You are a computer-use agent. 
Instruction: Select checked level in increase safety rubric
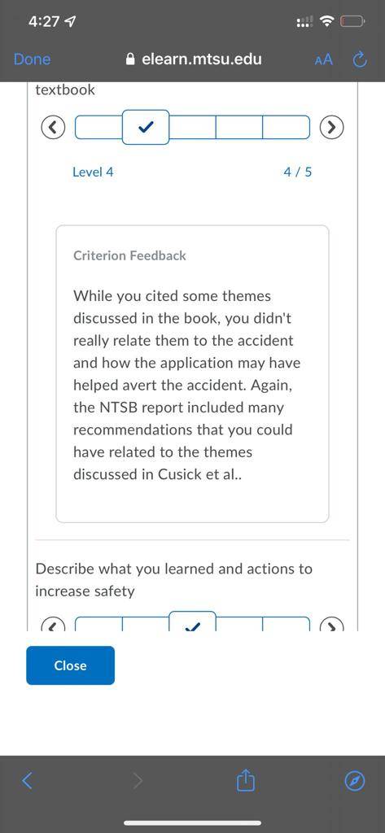[x=192, y=621]
